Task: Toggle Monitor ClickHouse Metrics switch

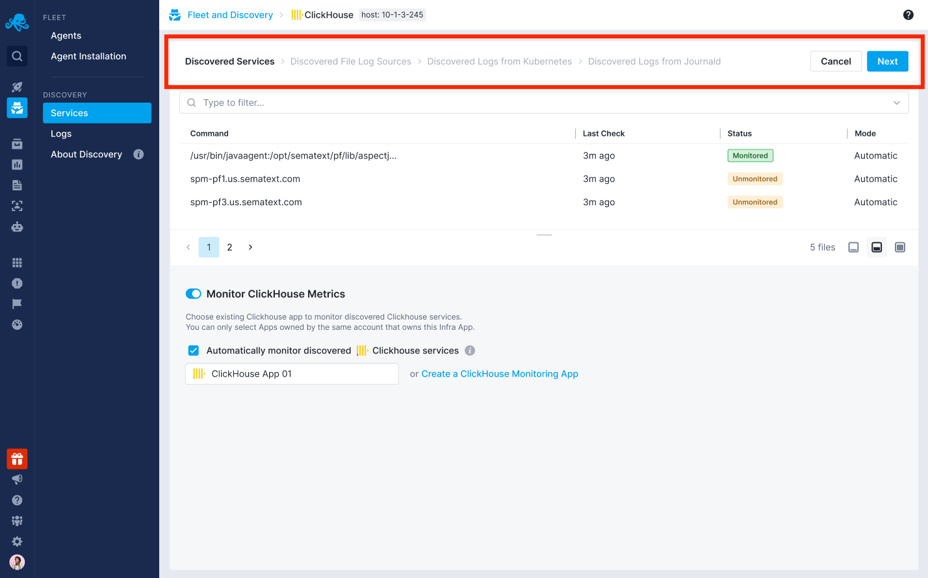Action: (194, 294)
